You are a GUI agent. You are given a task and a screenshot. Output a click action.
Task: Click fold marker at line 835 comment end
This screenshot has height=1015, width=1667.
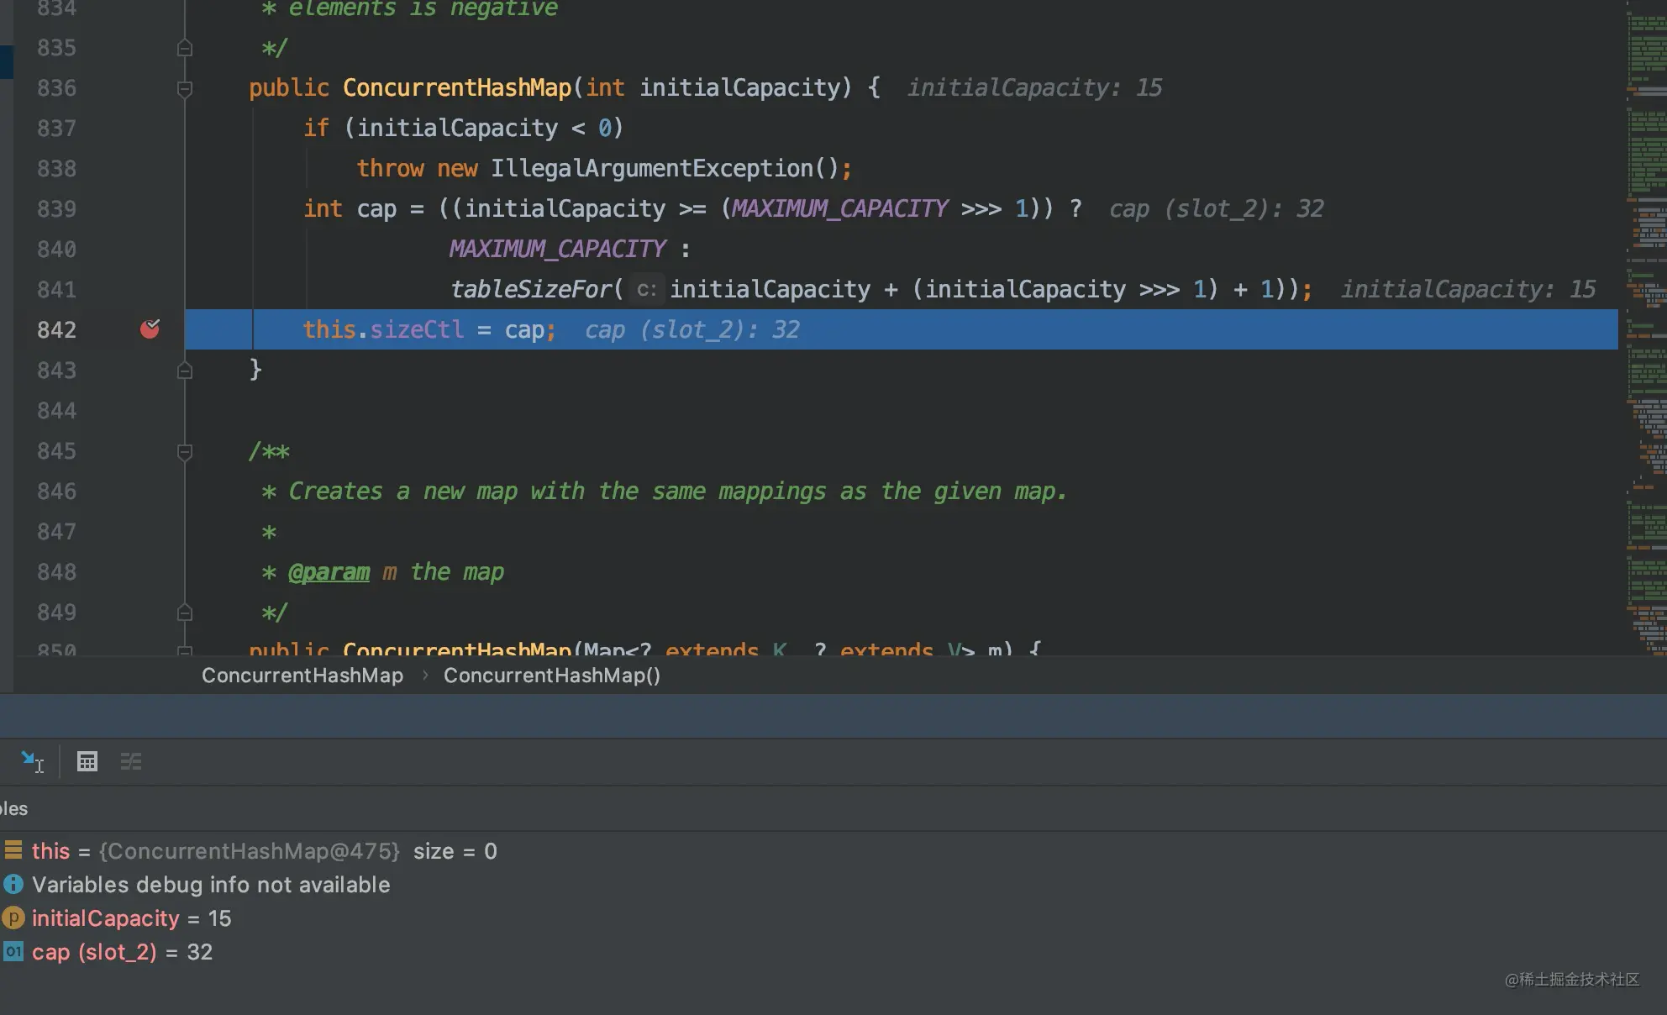185,48
